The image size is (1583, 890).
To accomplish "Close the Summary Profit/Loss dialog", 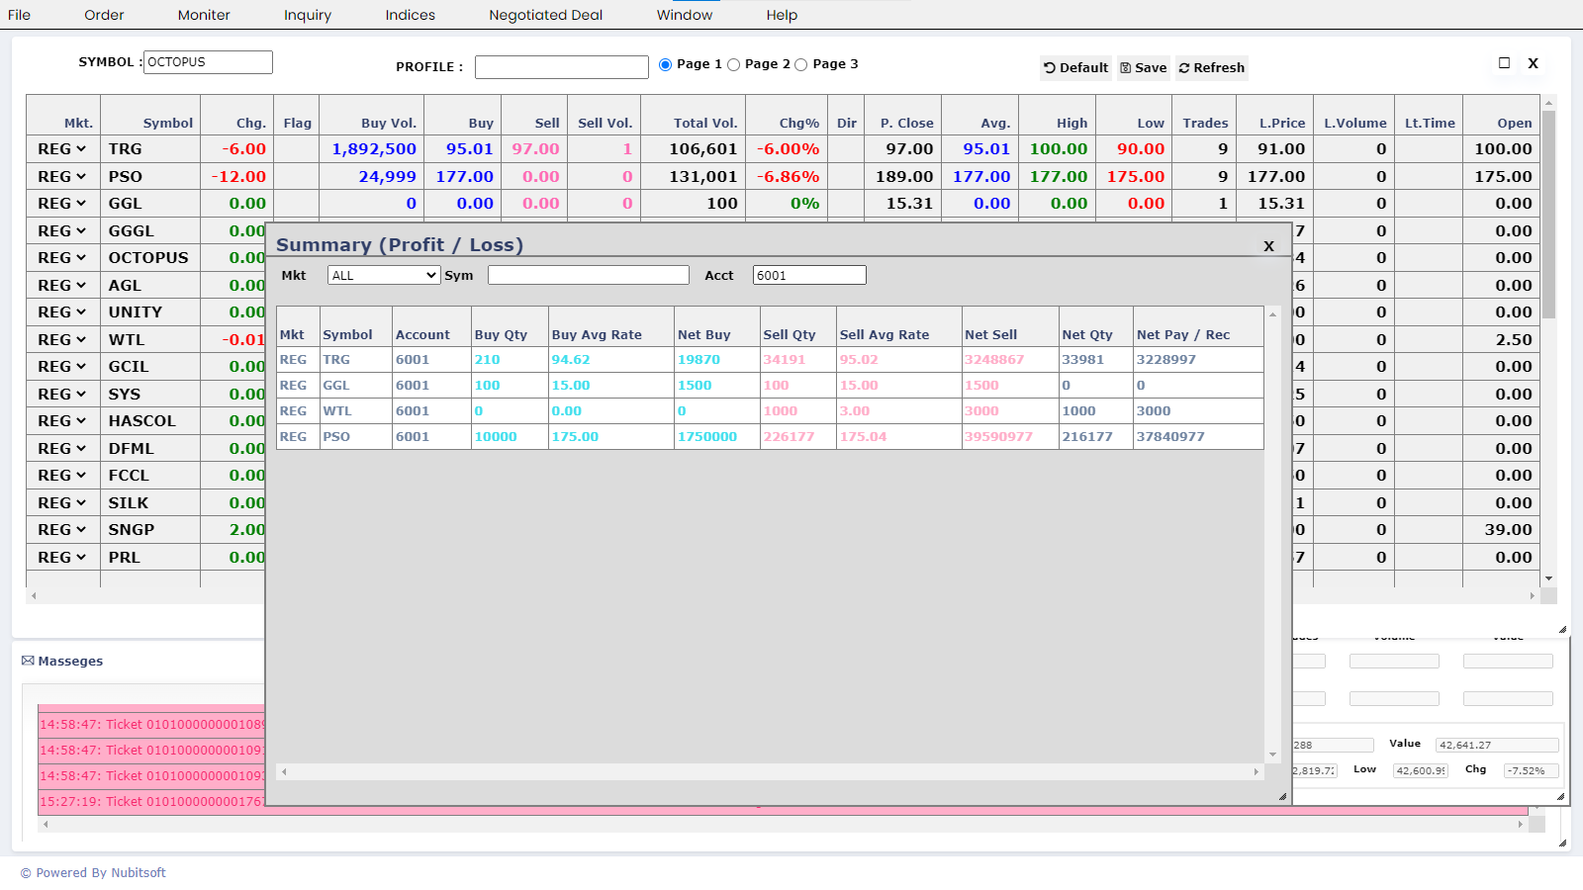I will (1268, 246).
